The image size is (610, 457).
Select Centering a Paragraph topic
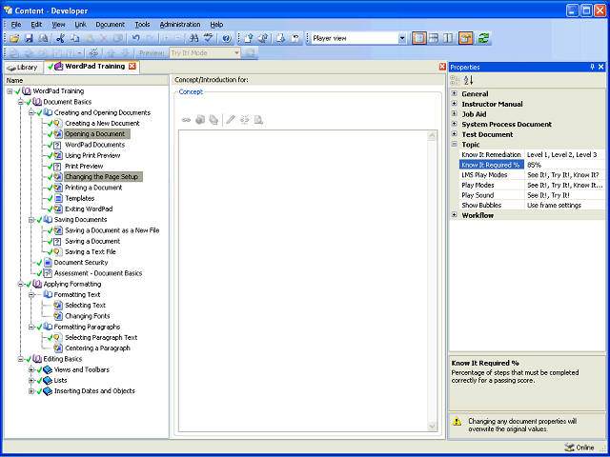pos(97,348)
